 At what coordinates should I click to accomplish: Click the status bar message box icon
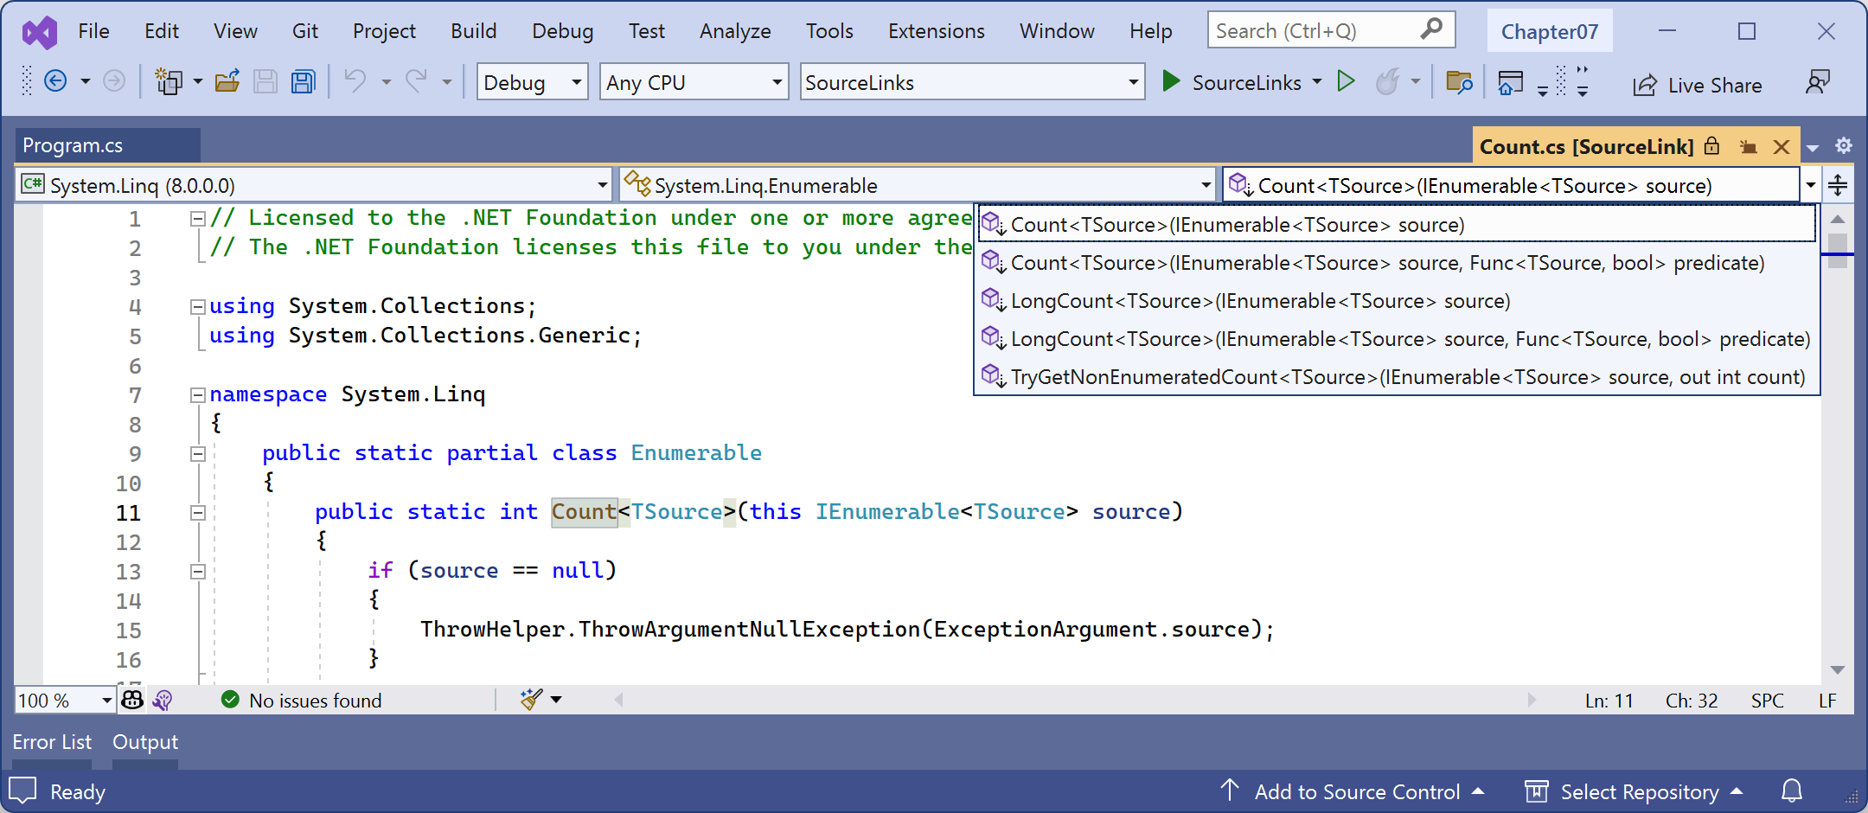(22, 791)
